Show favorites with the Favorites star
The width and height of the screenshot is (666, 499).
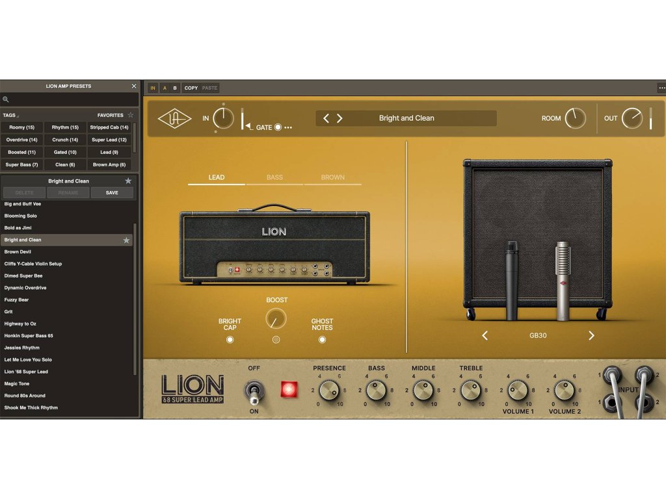[130, 115]
